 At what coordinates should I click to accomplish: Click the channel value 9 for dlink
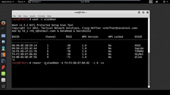click(48, 57)
